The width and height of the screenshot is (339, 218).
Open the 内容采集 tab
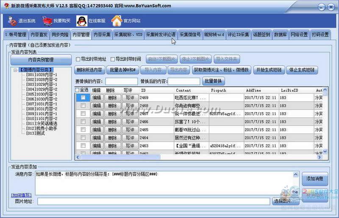pos(102,35)
